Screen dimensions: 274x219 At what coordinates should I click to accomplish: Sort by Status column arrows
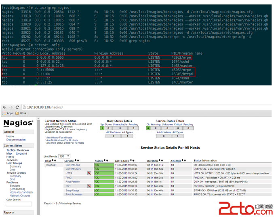tap(106, 161)
